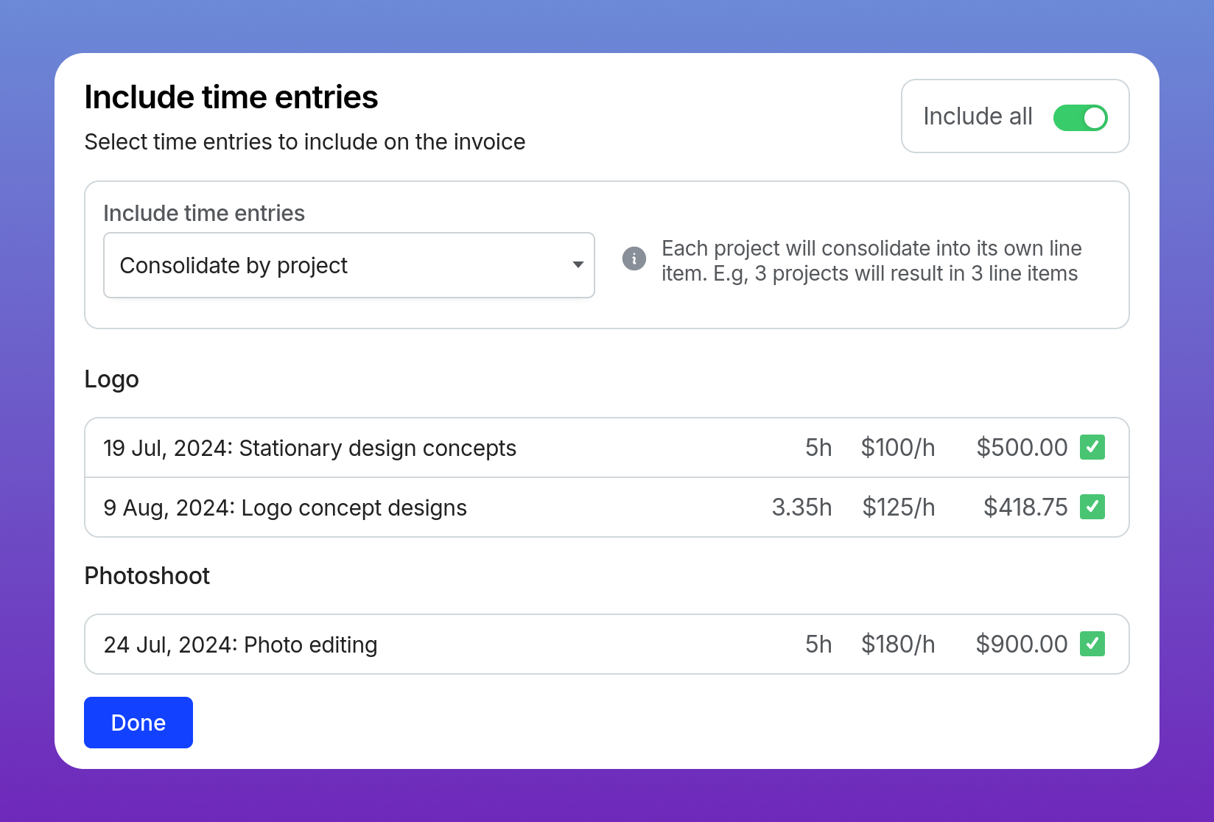Click the $180/h rate for Photo editing
This screenshot has height=822, width=1214.
click(x=898, y=644)
